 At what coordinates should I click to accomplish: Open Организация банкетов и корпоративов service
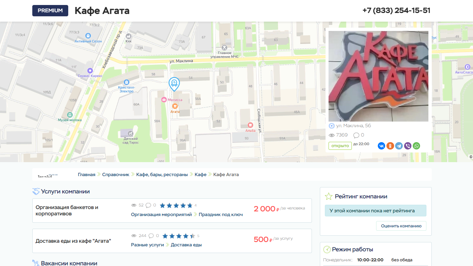tap(67, 210)
